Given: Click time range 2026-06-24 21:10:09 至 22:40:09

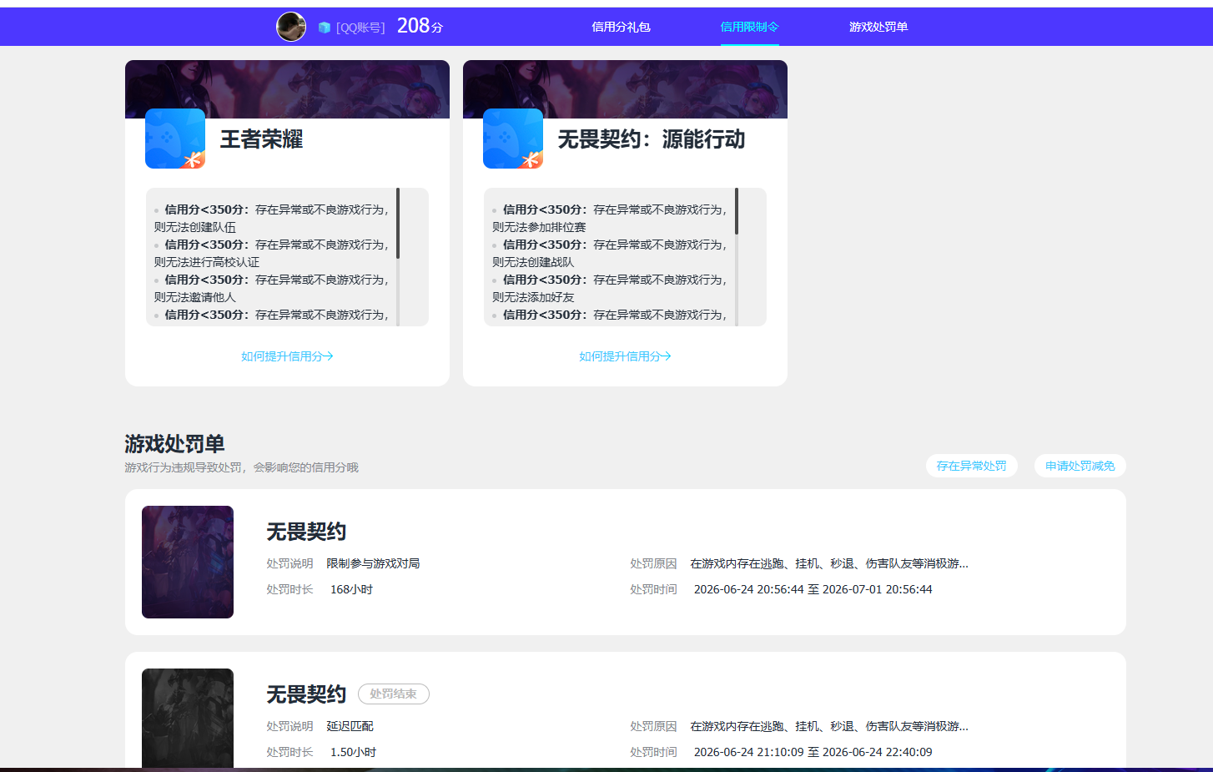Looking at the screenshot, I should click(x=813, y=752).
